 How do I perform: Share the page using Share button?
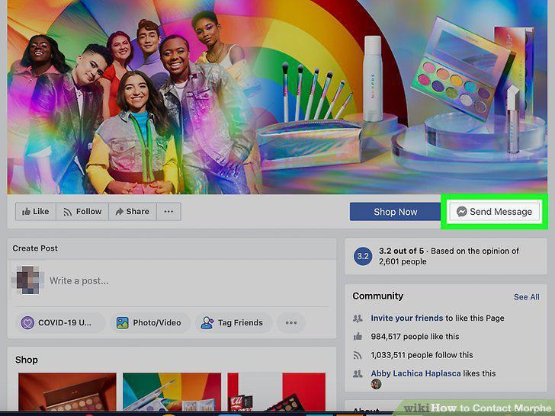pos(133,212)
